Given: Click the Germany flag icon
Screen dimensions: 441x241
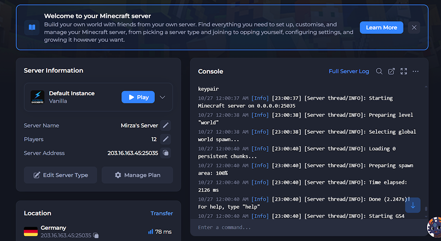Looking at the screenshot, I should (30, 231).
